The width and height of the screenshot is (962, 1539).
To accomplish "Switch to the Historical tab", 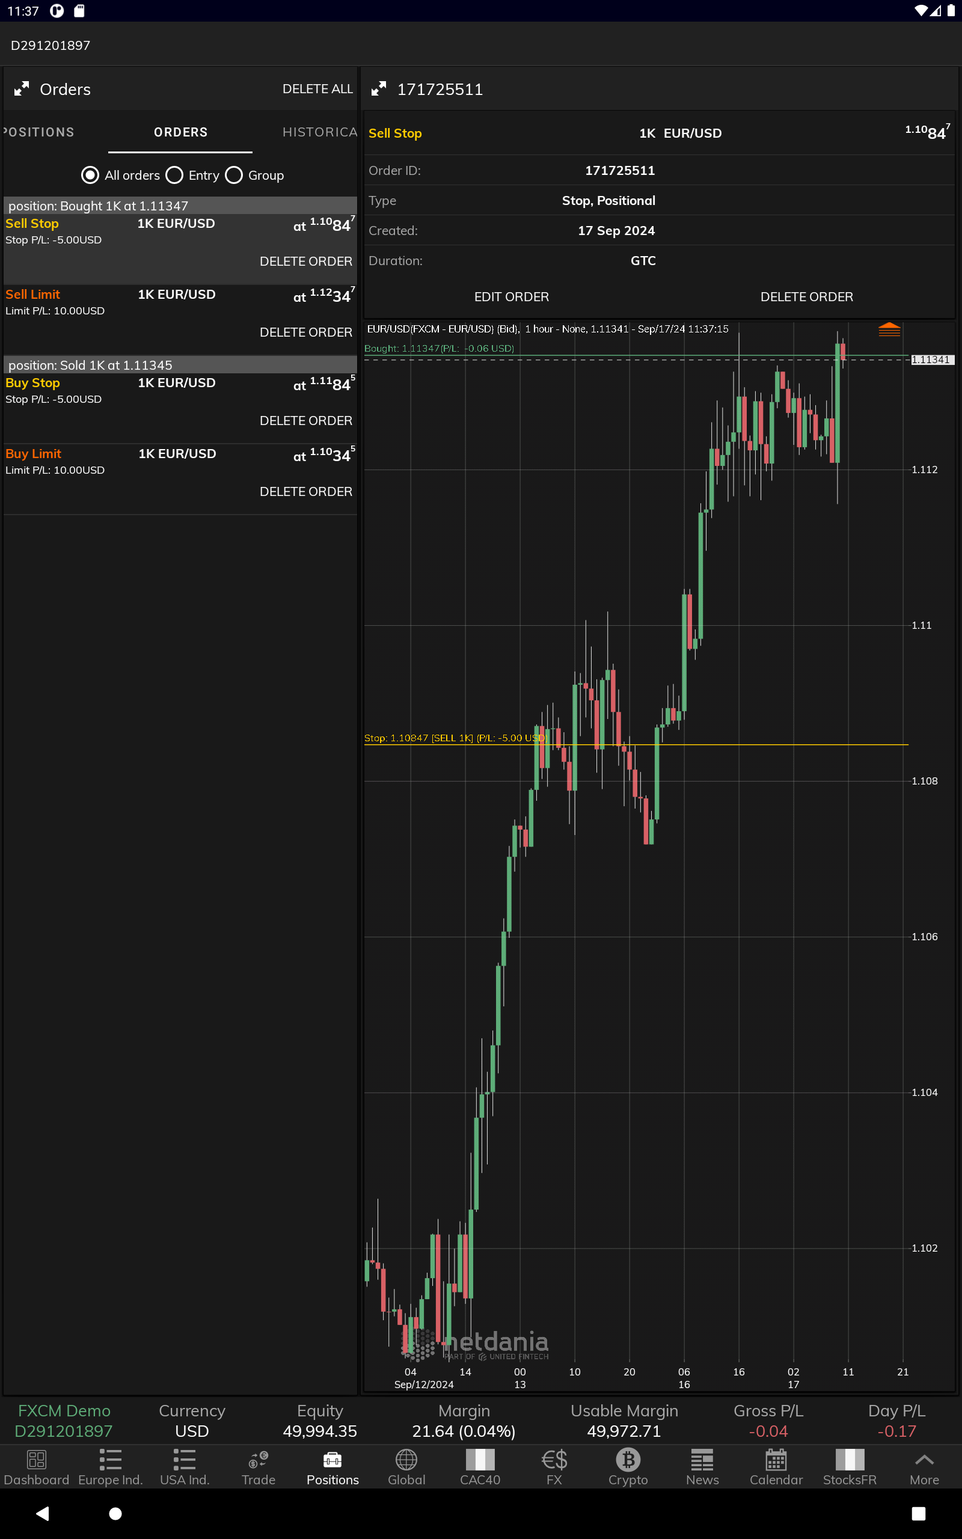I will point(319,132).
